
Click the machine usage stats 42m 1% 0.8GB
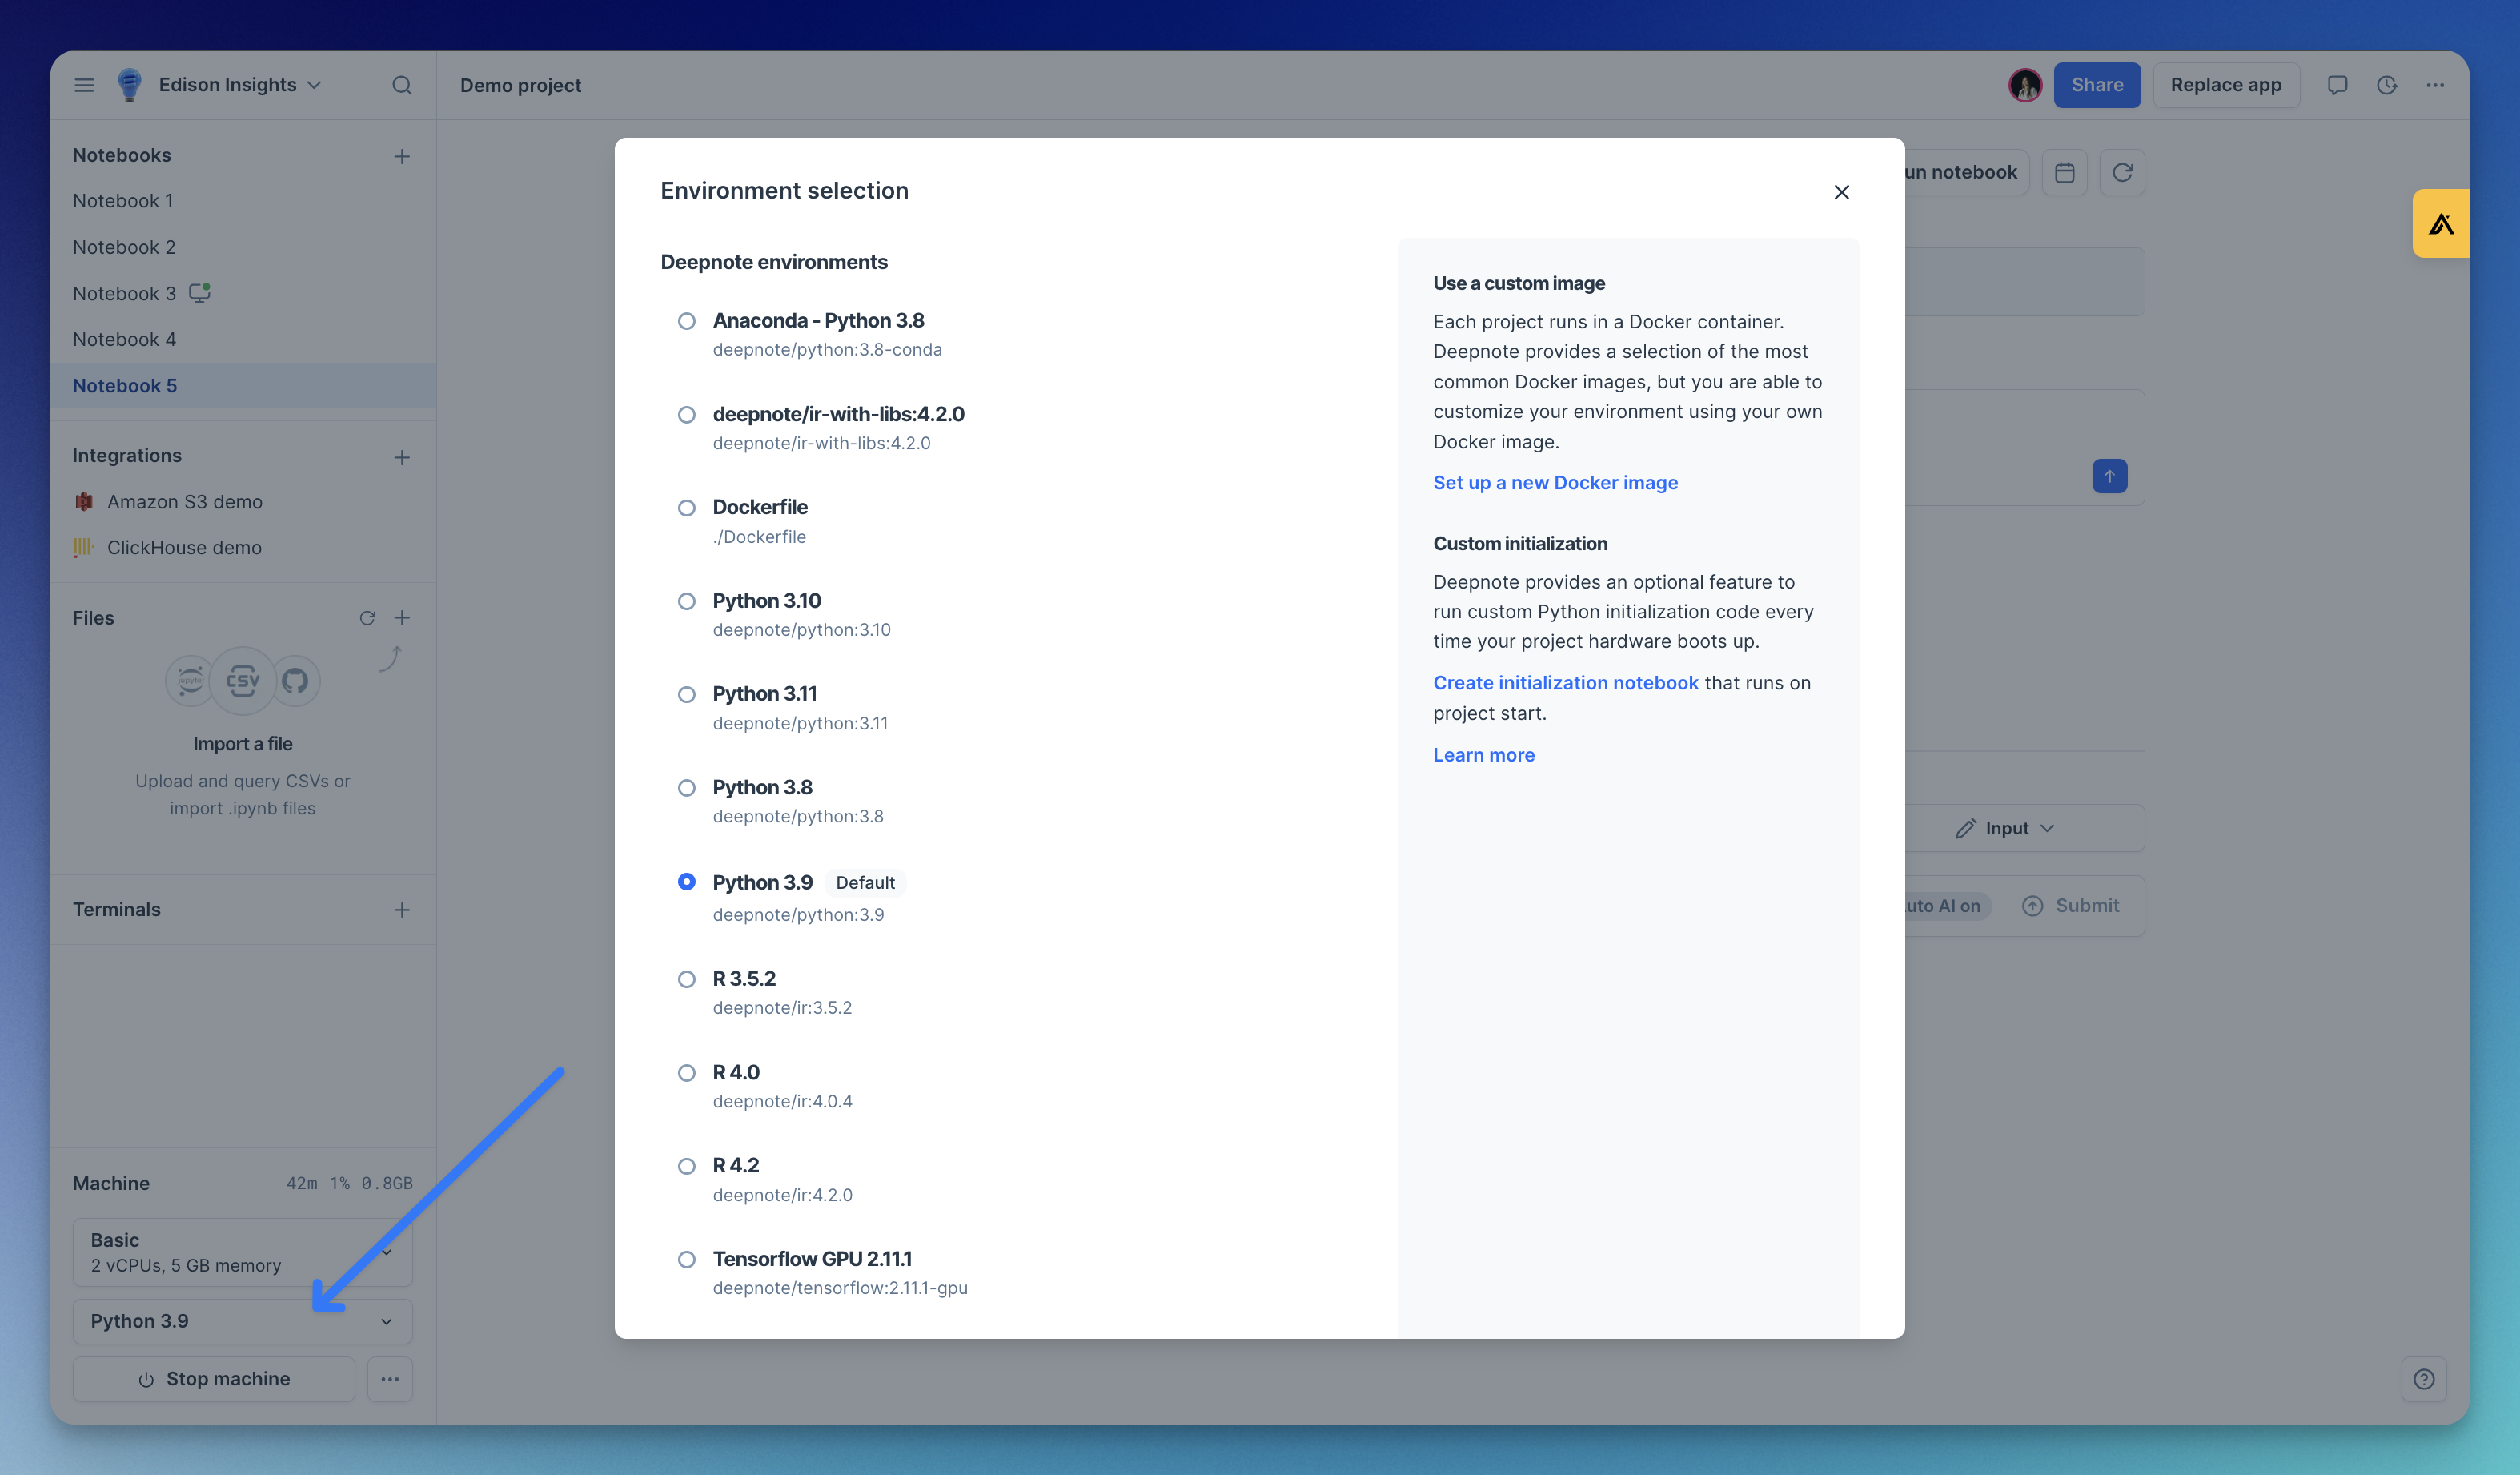[349, 1183]
